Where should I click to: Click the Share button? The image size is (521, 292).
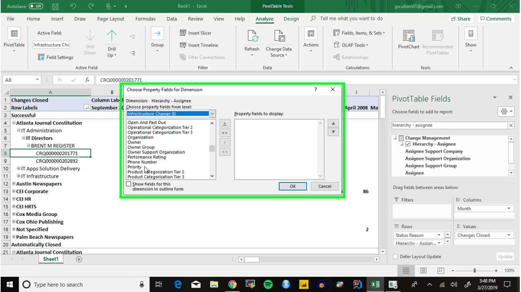pyautogui.click(x=460, y=19)
